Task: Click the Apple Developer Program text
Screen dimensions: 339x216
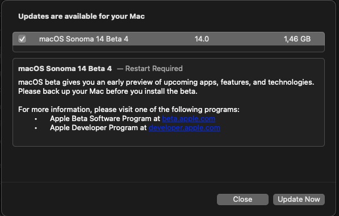Action: pos(95,128)
